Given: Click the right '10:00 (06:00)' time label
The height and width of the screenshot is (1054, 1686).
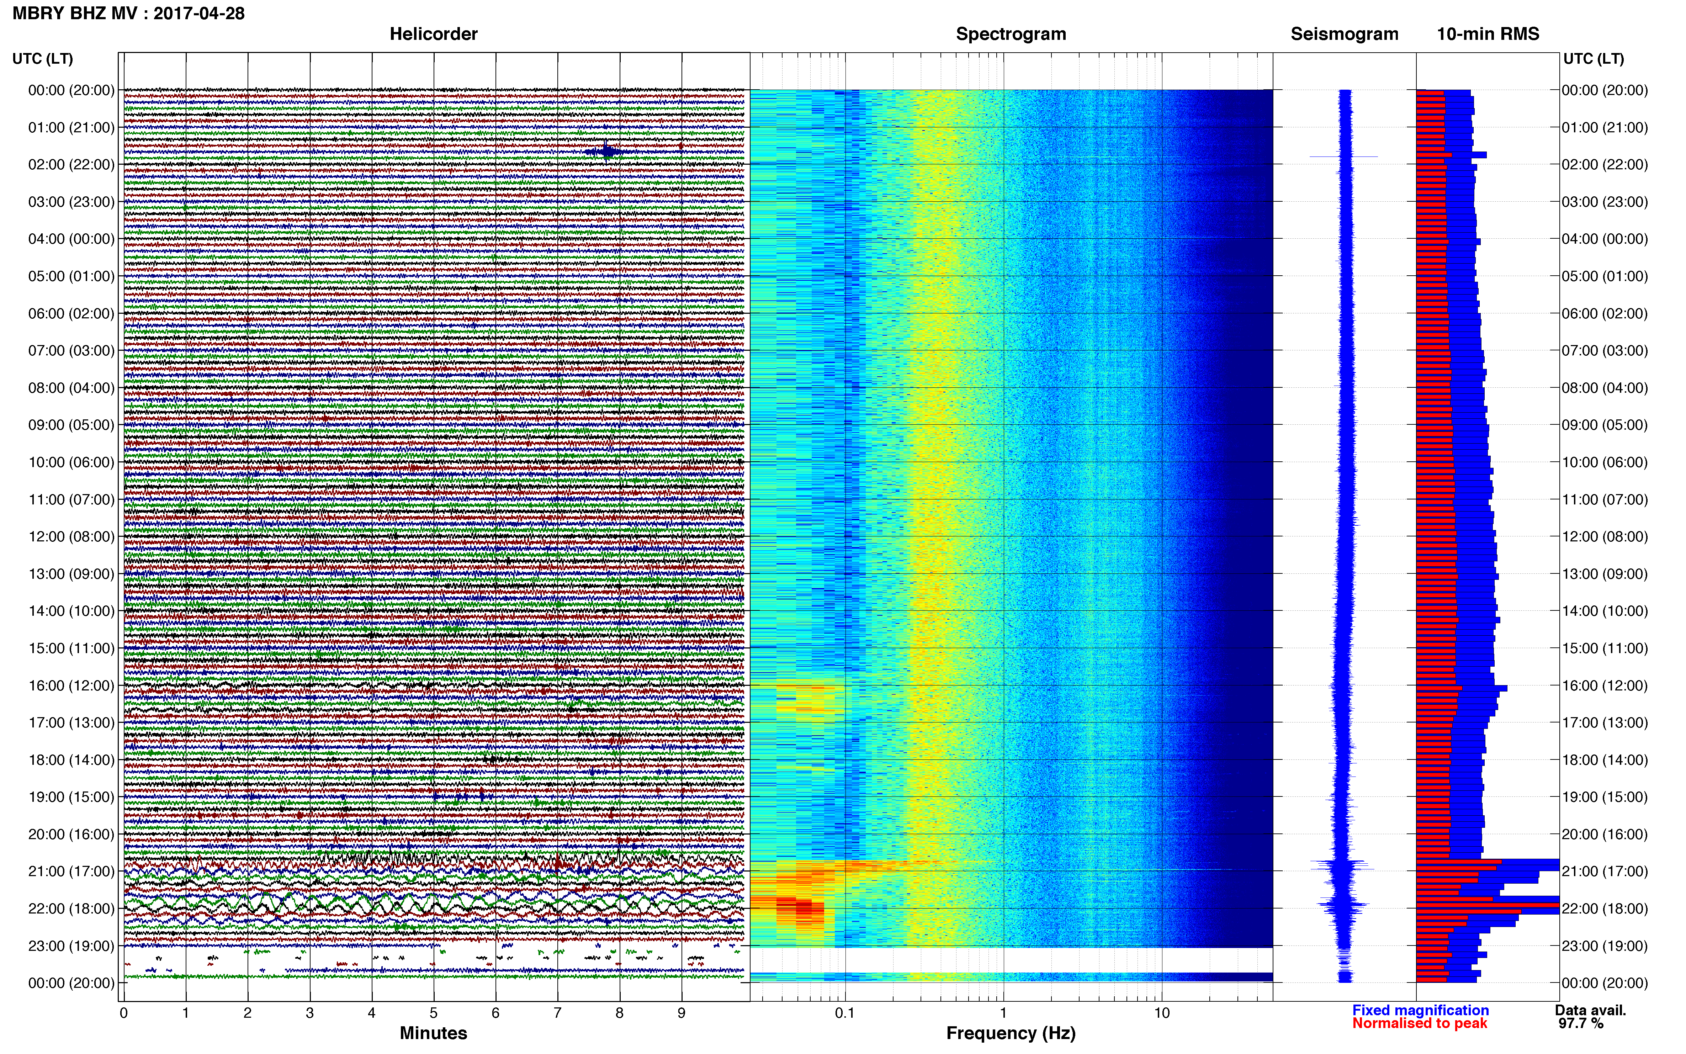Looking at the screenshot, I should (1605, 462).
